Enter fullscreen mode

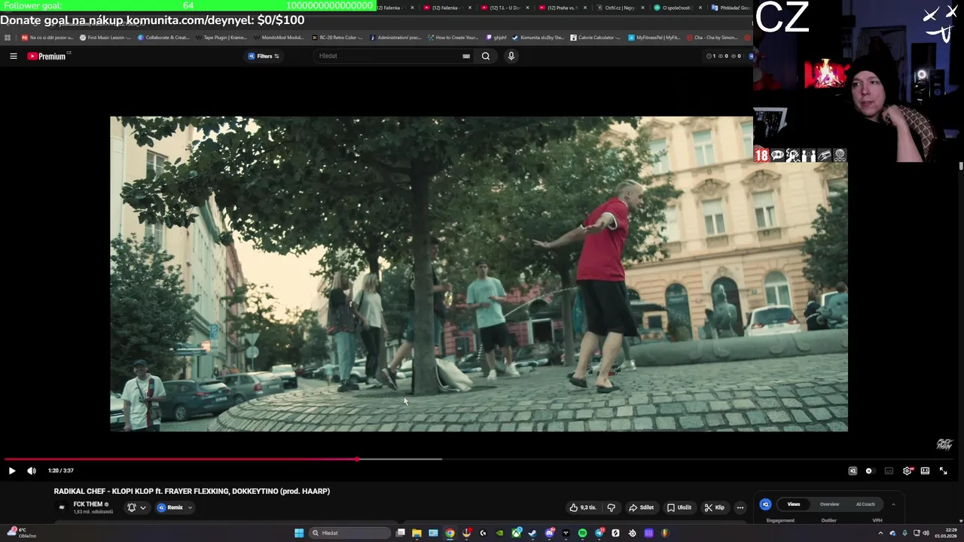(x=943, y=470)
